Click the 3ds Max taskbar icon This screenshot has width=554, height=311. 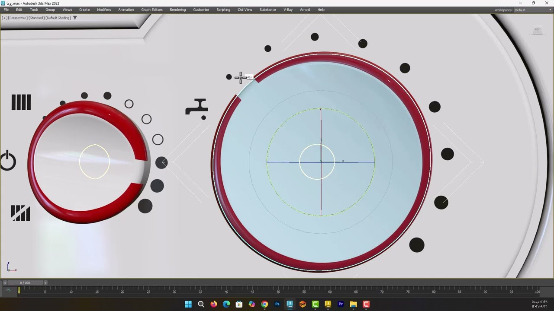[290, 304]
